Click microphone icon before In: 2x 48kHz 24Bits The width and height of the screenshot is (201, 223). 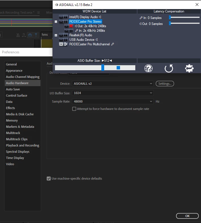pos(76,31)
